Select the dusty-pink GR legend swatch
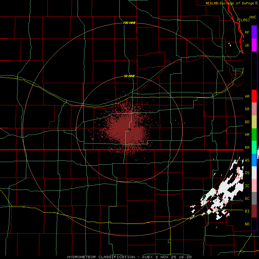The width and height of the screenshot is (259, 259). click(254, 109)
